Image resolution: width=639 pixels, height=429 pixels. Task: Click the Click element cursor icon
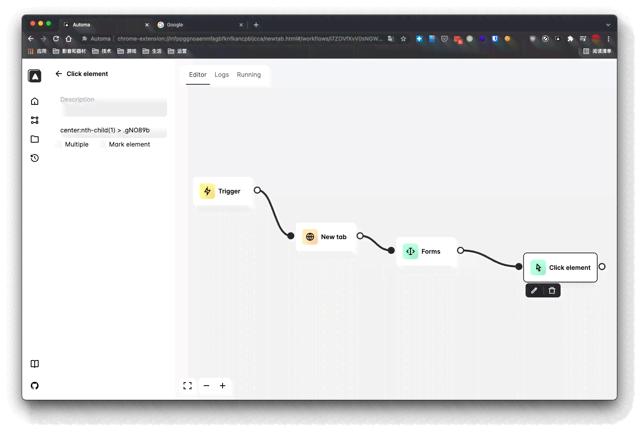tap(538, 267)
